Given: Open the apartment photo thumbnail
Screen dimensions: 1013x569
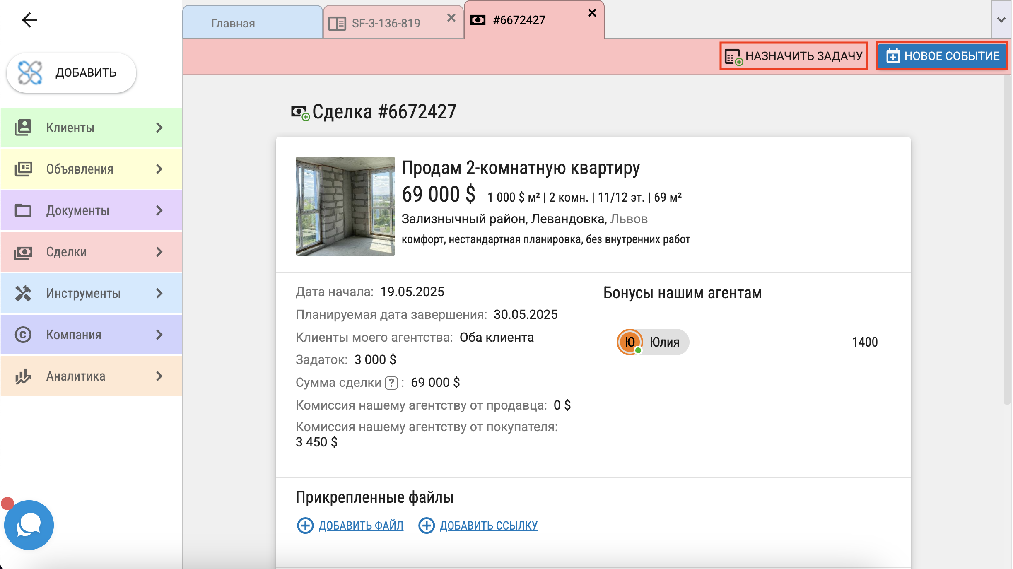Looking at the screenshot, I should click(345, 206).
